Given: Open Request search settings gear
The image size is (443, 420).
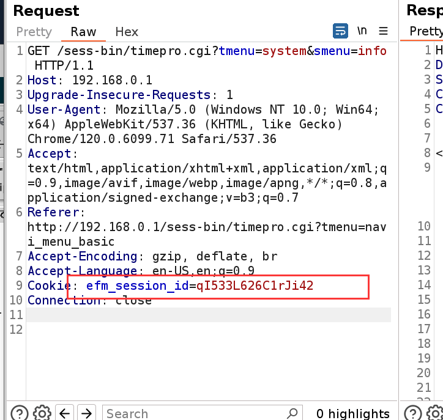Looking at the screenshot, I should click(42, 413).
